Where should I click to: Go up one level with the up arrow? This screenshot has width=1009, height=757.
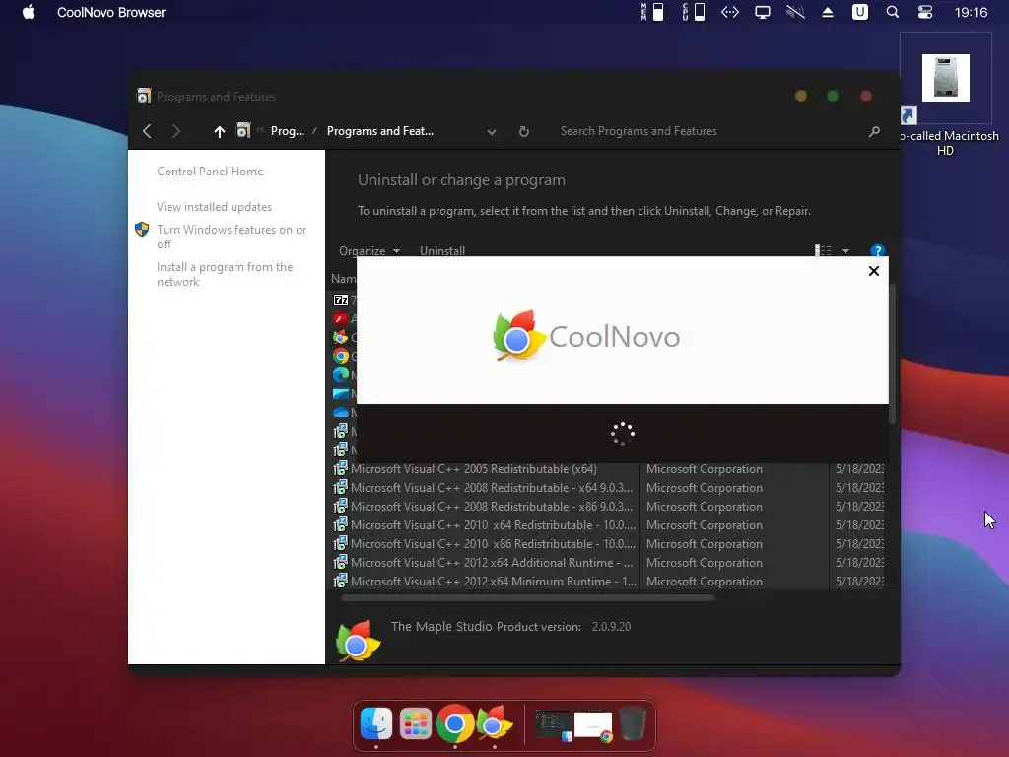pos(220,131)
